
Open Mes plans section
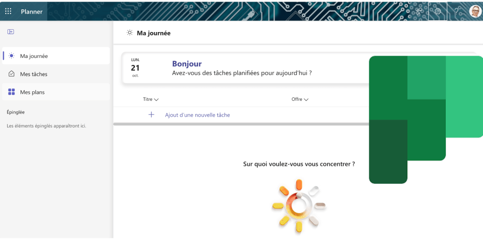tap(32, 92)
